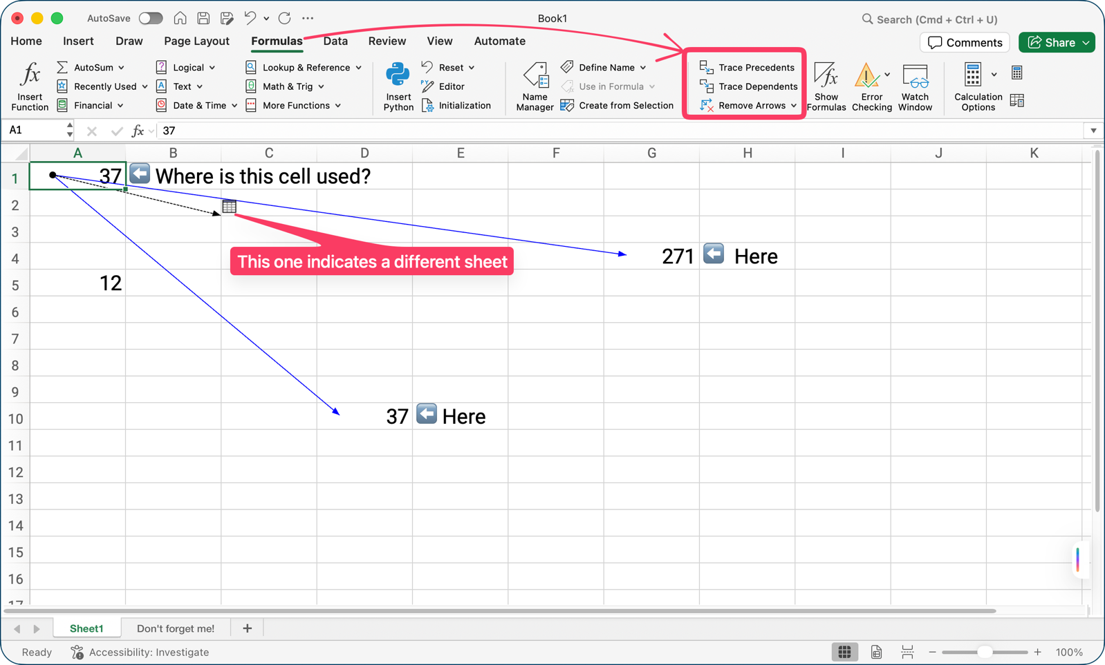
Task: Click Create from Selection
Action: (x=617, y=106)
